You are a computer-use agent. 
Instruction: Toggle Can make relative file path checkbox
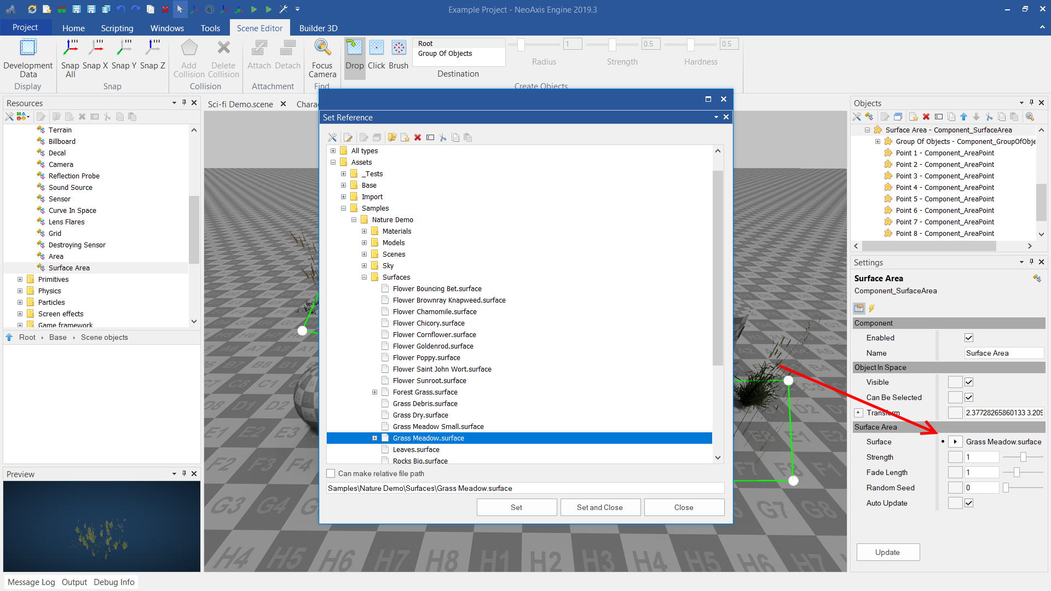pos(331,473)
